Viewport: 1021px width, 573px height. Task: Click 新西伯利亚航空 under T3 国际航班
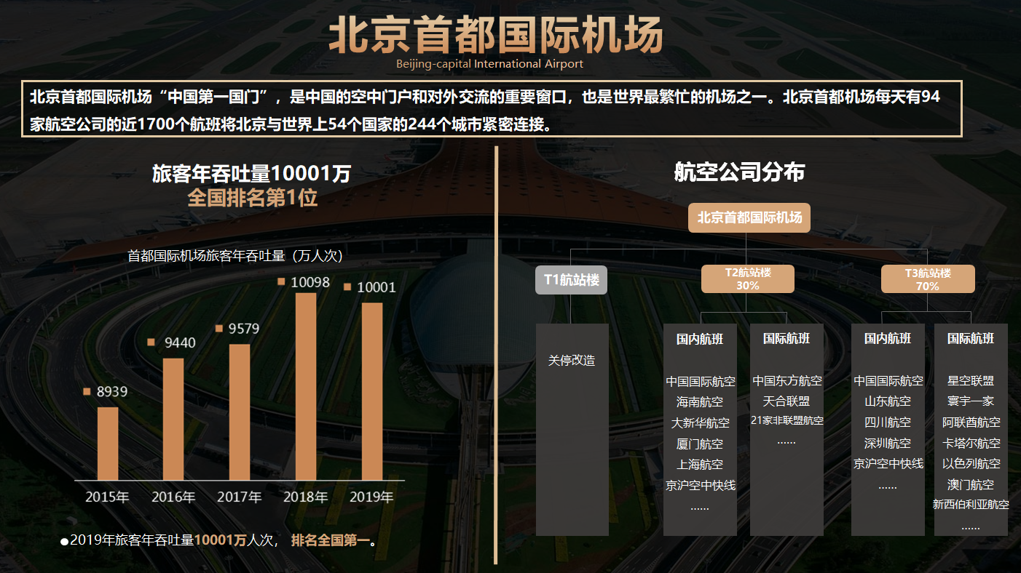tap(971, 504)
